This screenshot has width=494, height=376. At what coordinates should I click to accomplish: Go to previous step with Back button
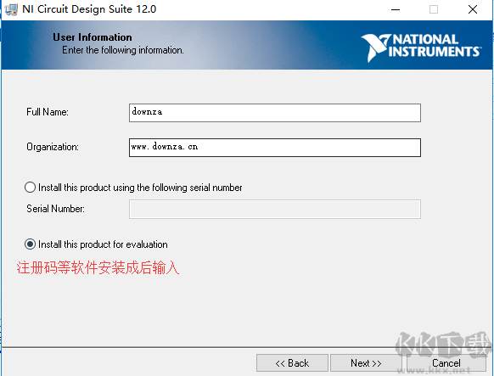pos(292,363)
